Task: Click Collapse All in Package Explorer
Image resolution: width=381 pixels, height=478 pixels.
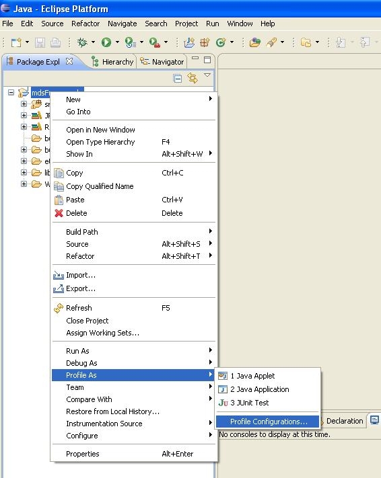Action: click(177, 79)
